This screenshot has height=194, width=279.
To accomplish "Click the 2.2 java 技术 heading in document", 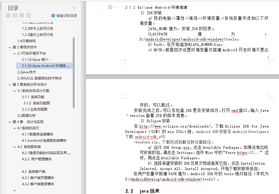I will point(142,191).
